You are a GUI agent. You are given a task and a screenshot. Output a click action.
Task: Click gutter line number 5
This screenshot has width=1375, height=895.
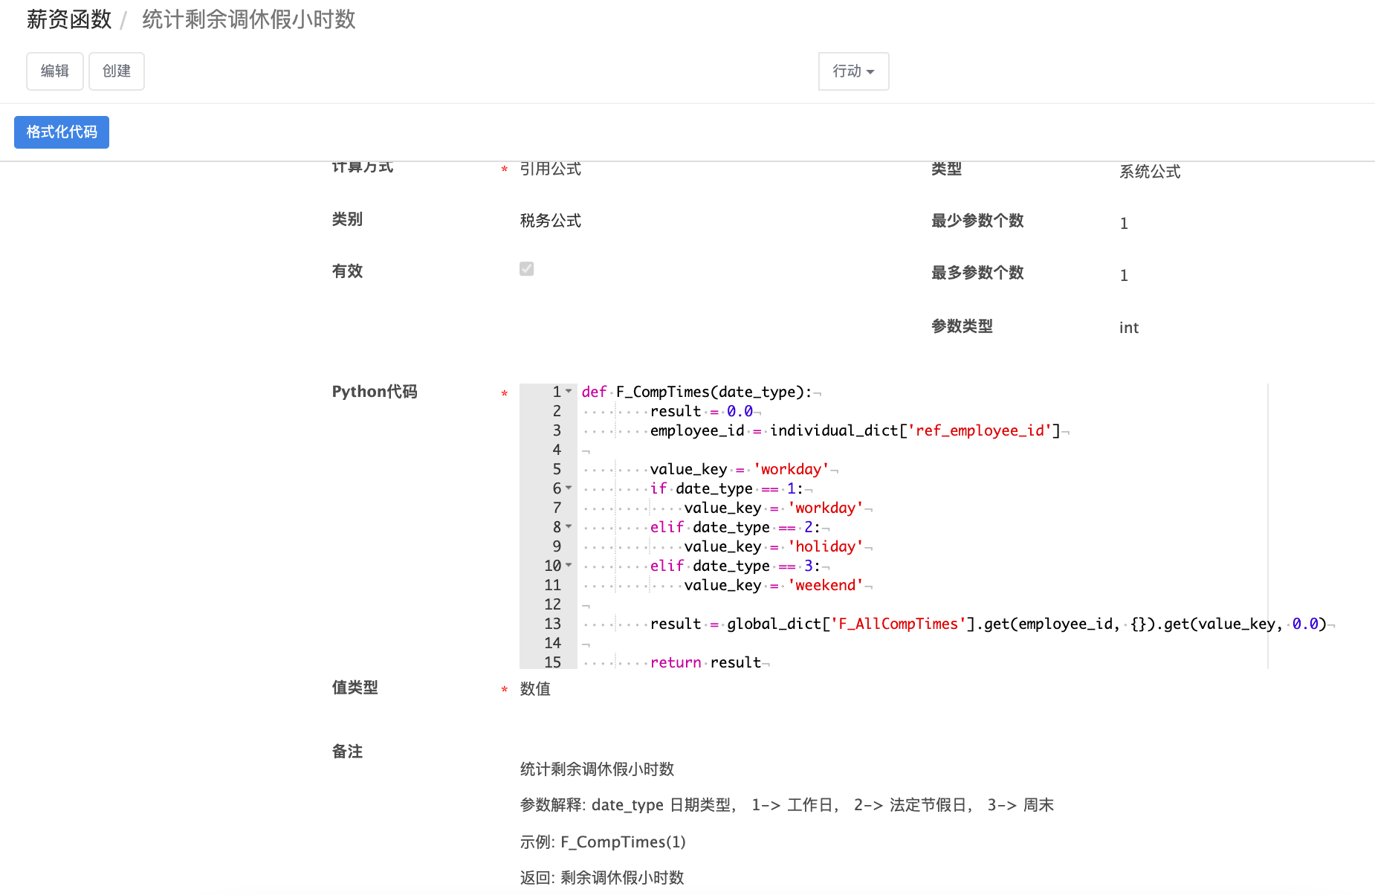557,469
